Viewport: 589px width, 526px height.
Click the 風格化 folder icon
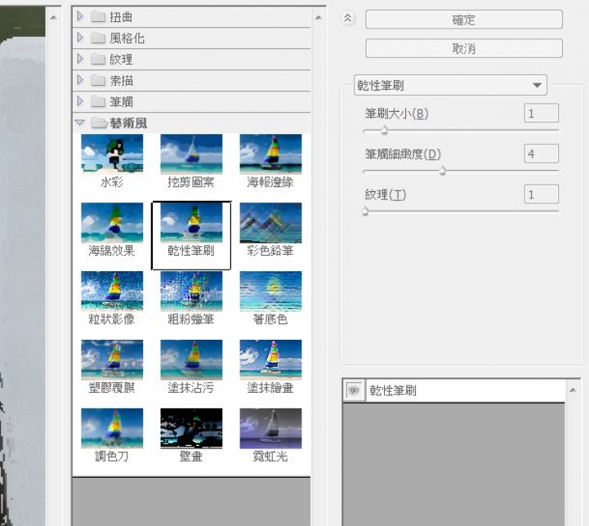click(98, 38)
